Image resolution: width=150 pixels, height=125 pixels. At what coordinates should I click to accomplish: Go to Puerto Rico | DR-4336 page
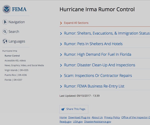click(x=15, y=75)
